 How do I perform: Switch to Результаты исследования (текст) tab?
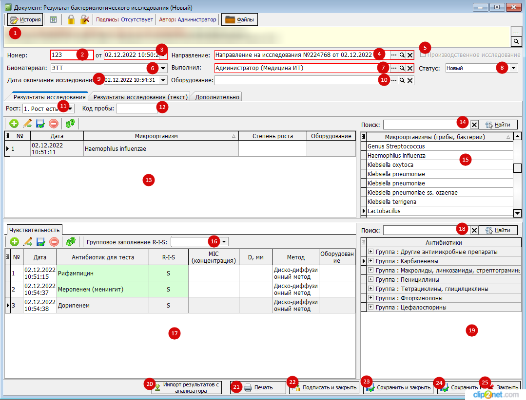[x=140, y=97]
